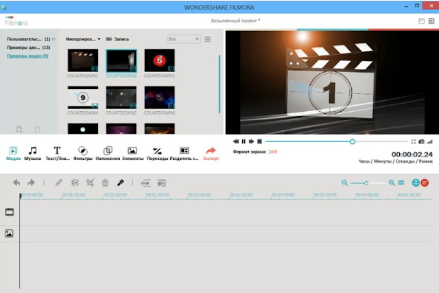Click the 00:00:02.24 timecode display
The image size is (439, 293).
pos(412,154)
